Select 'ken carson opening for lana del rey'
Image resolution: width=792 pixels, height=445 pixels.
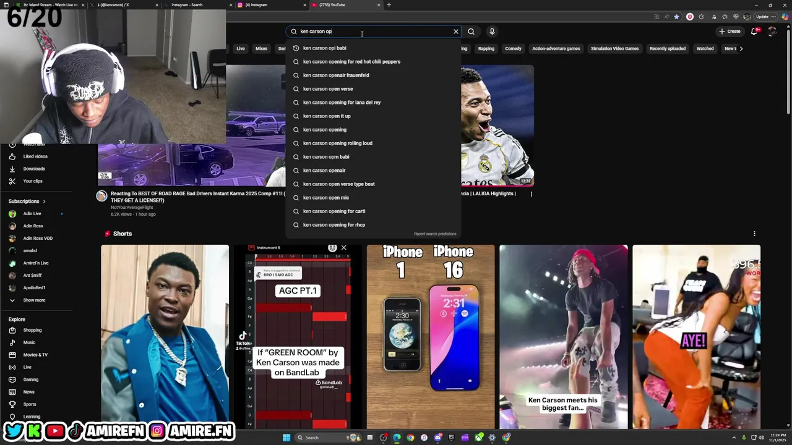click(373, 103)
